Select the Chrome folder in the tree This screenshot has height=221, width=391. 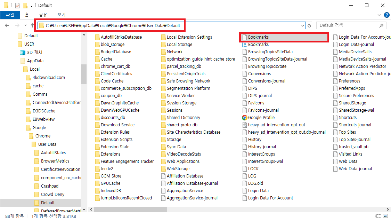(x=43, y=136)
